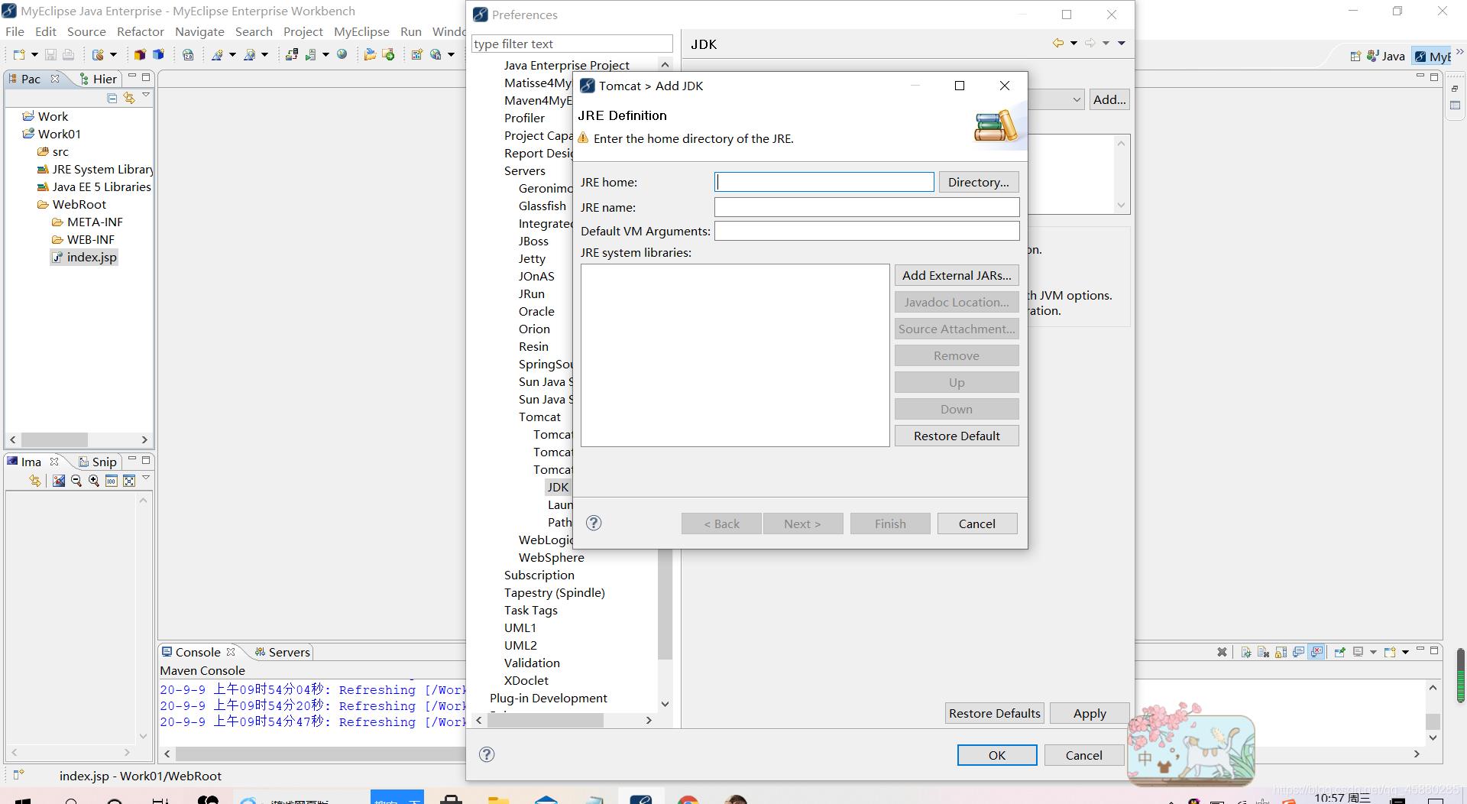
Task: Click the New Enterprise project cube icon
Action: coord(140,54)
